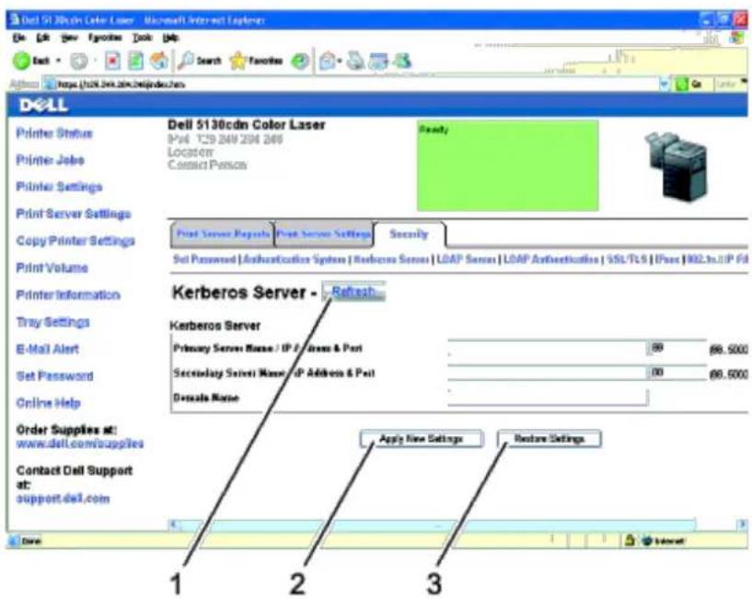This screenshot has width=752, height=599.
Task: Open Print Server Settings in left menu
Action: pos(74,213)
